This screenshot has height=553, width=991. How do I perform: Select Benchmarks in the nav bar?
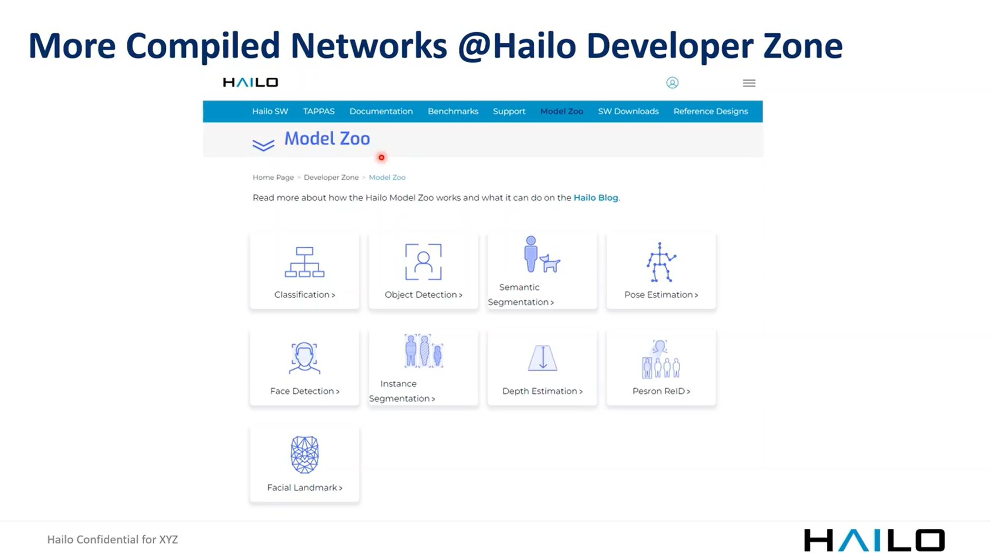tap(453, 111)
